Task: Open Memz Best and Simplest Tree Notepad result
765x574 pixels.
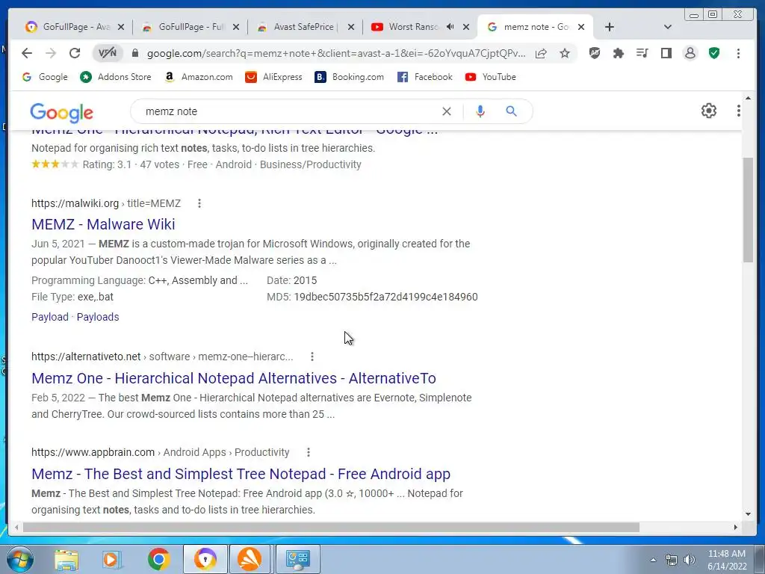Action: [241, 474]
